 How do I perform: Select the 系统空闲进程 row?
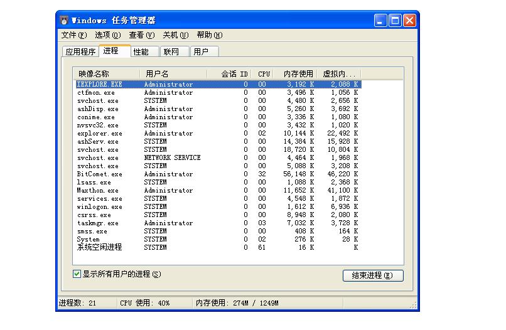[x=218, y=247]
